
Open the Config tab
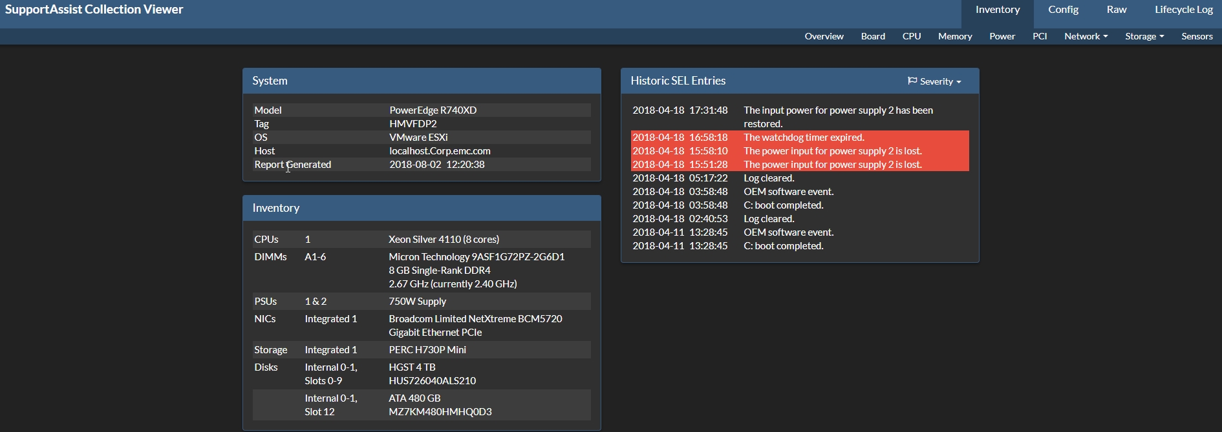pos(1063,10)
